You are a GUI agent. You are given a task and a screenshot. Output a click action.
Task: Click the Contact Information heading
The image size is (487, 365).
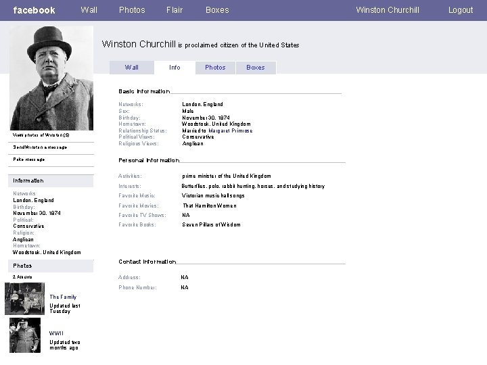click(x=147, y=262)
